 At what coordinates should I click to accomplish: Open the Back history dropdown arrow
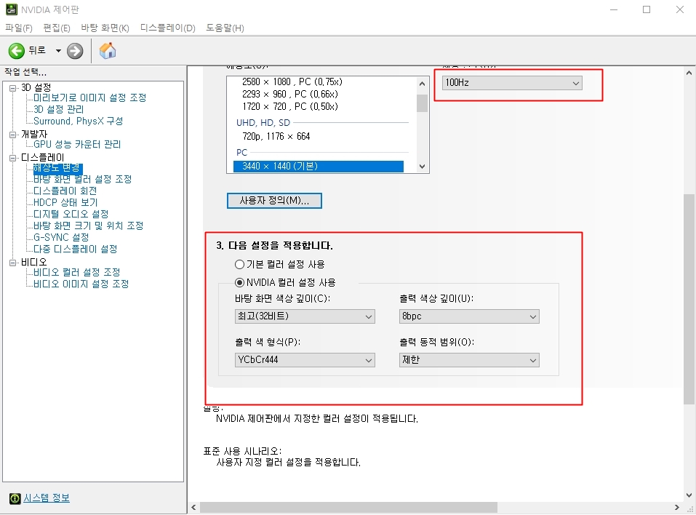(x=58, y=51)
